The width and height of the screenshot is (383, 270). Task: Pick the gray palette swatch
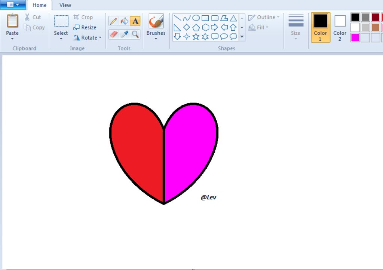click(365, 17)
